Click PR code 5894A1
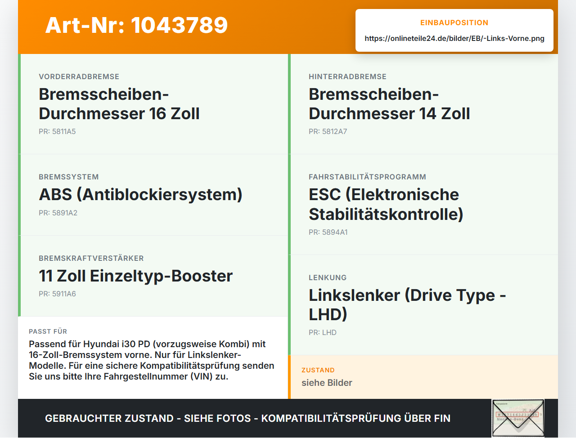 tap(328, 232)
